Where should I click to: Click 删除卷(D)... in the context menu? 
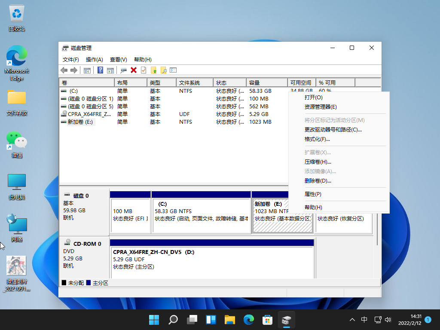point(318,181)
